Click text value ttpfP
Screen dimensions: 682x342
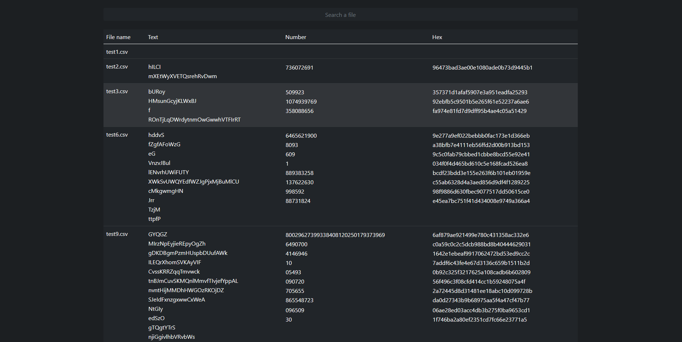[155, 219]
